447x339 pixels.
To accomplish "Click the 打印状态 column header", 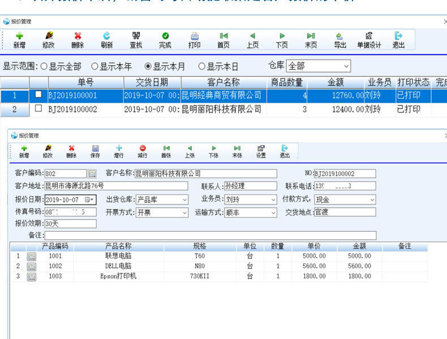I will [x=413, y=82].
